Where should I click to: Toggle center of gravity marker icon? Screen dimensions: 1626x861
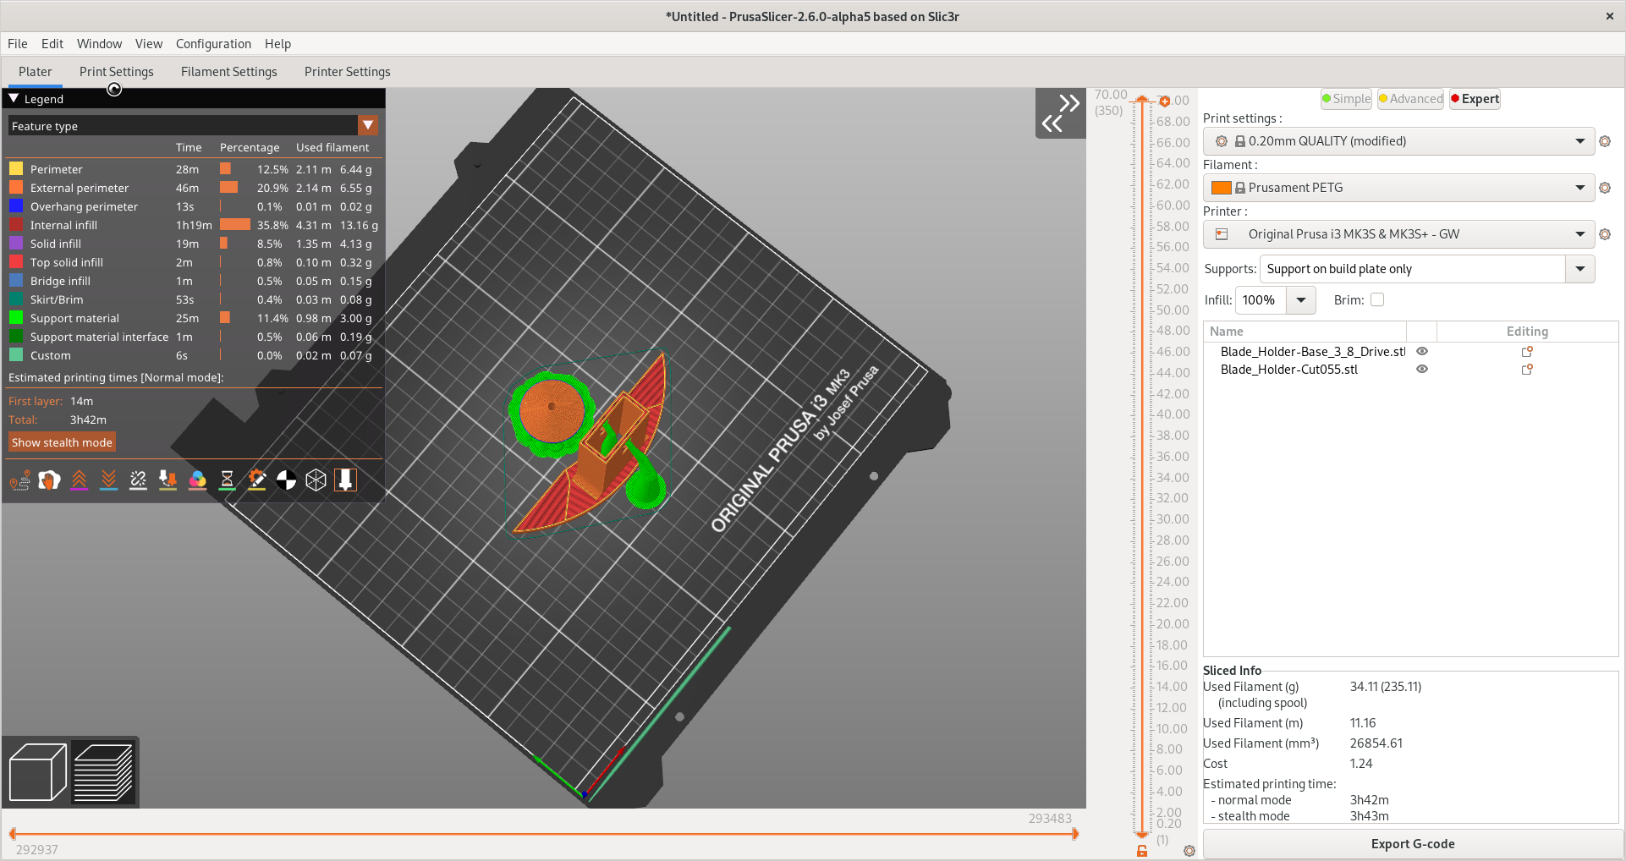pos(287,480)
